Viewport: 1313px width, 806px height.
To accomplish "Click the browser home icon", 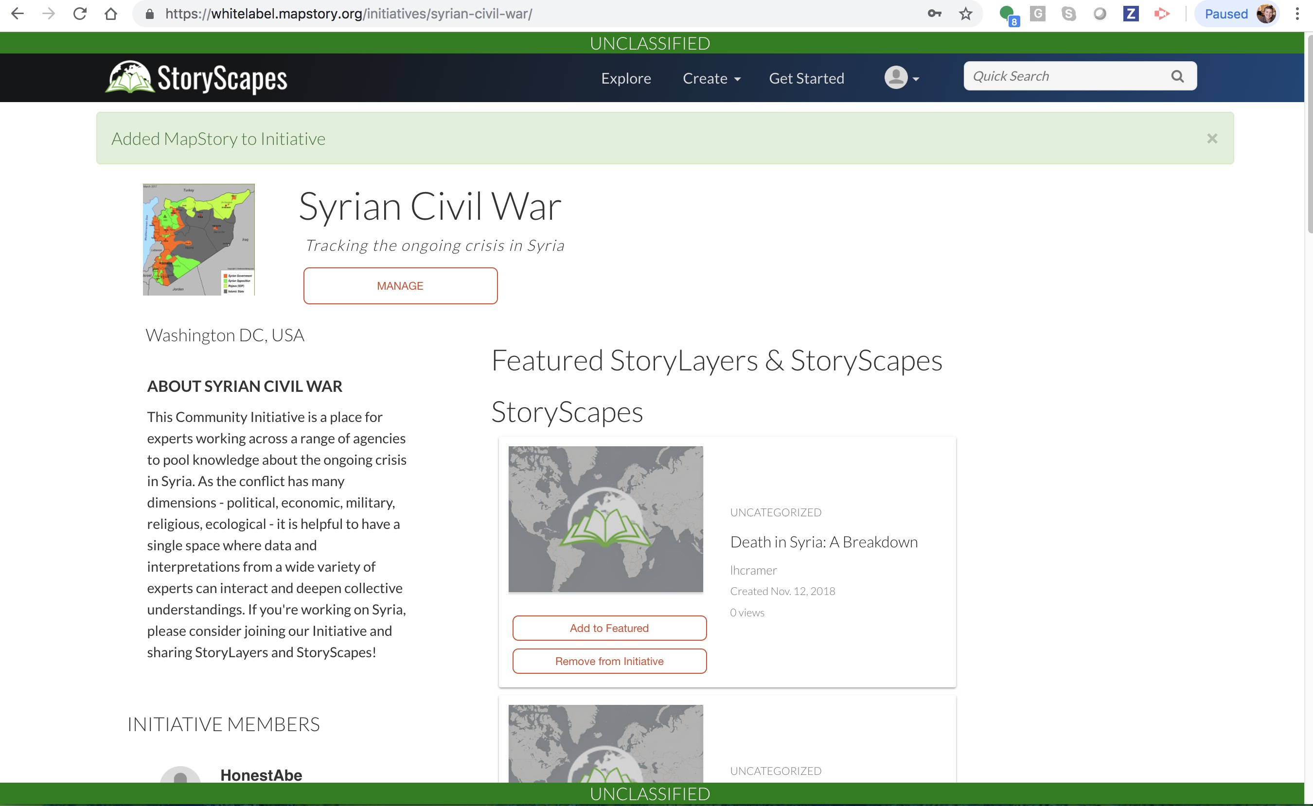I will (111, 14).
